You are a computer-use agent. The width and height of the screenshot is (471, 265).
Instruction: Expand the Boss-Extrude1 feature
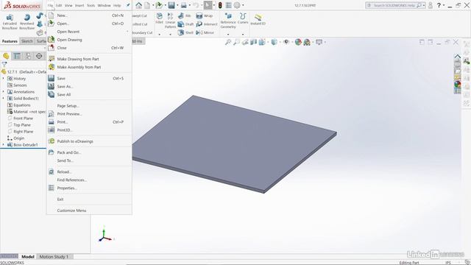pyautogui.click(x=4, y=144)
